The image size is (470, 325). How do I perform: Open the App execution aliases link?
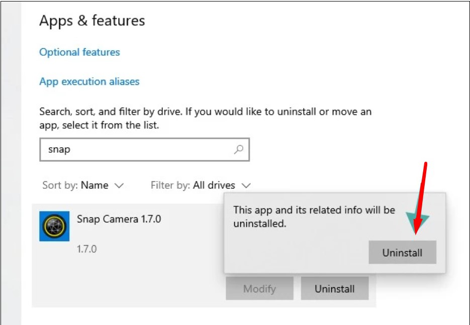coord(89,81)
